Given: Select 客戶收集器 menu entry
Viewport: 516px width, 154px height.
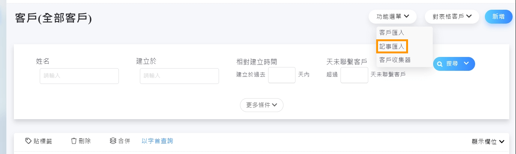Looking at the screenshot, I should tap(395, 60).
